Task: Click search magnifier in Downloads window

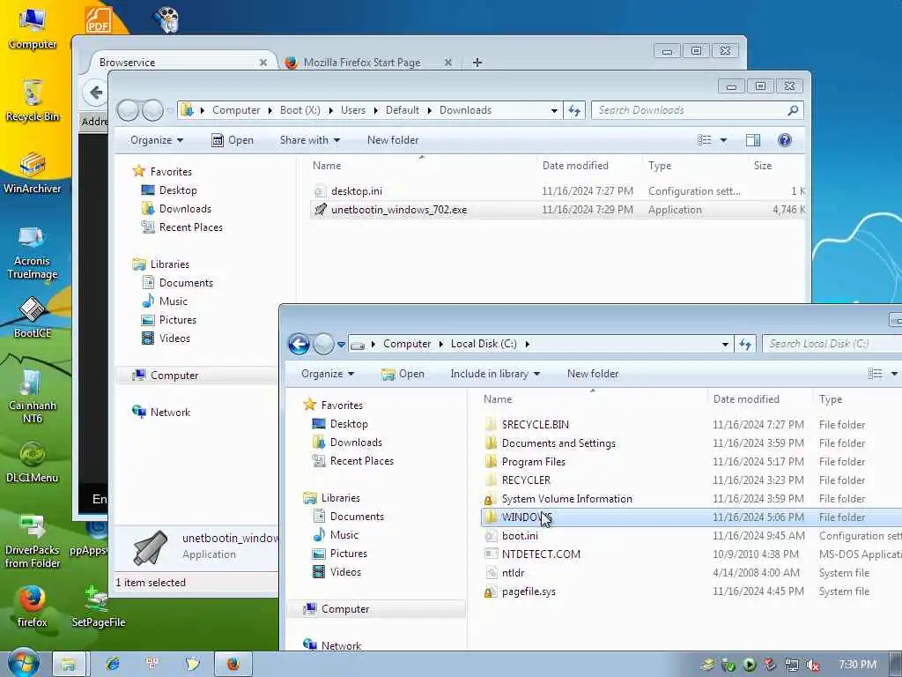Action: point(793,110)
